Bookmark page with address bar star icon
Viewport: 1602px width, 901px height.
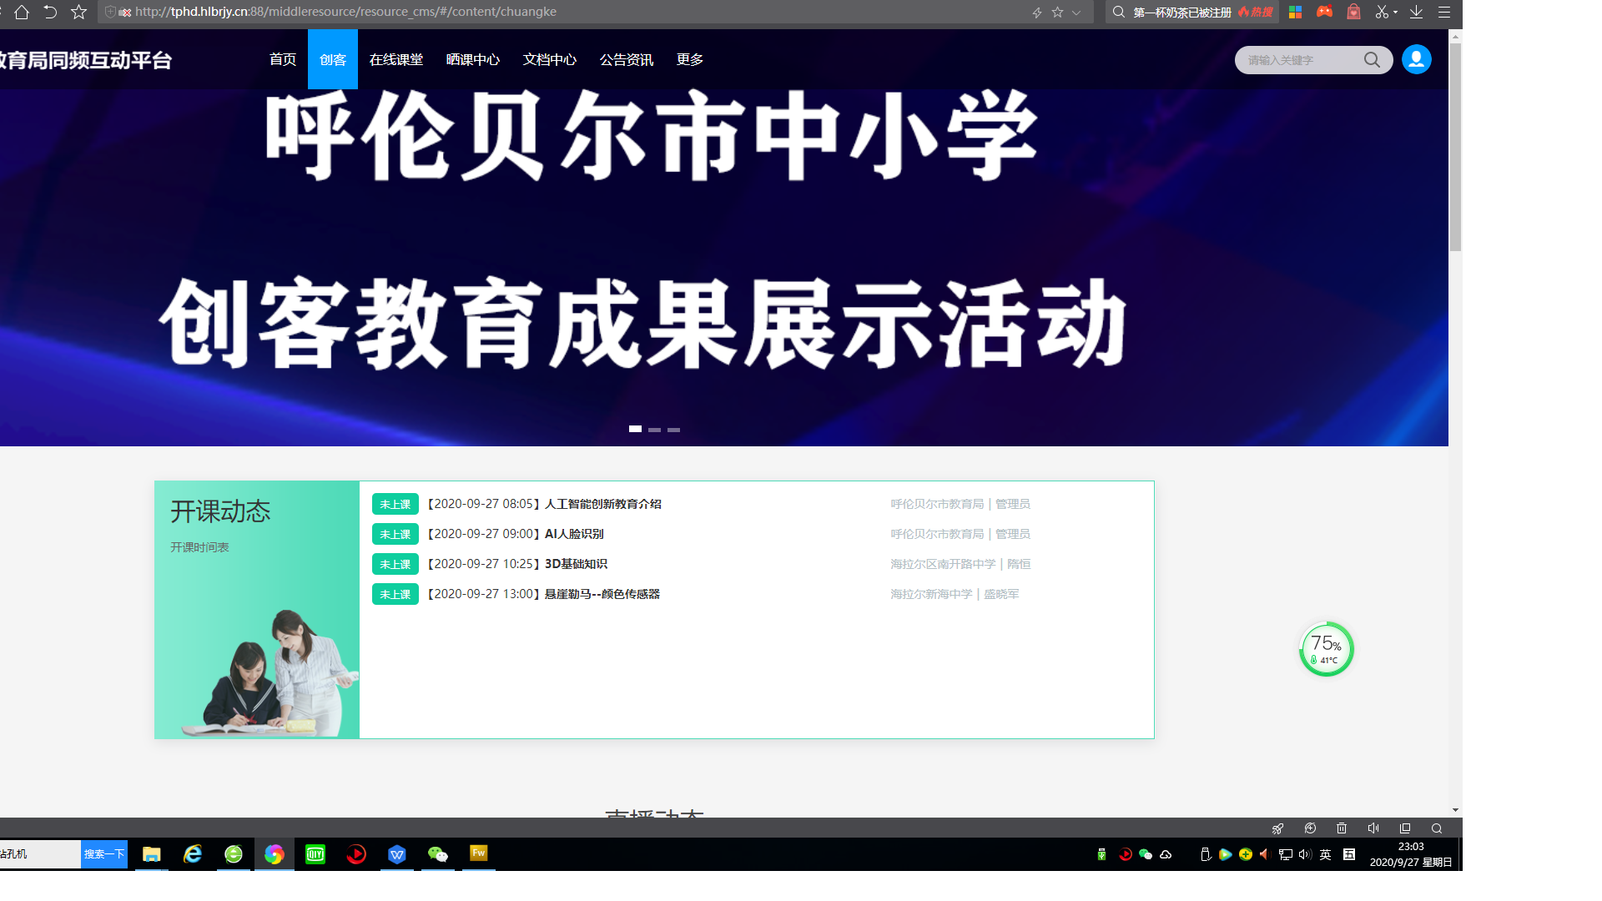(x=1057, y=13)
